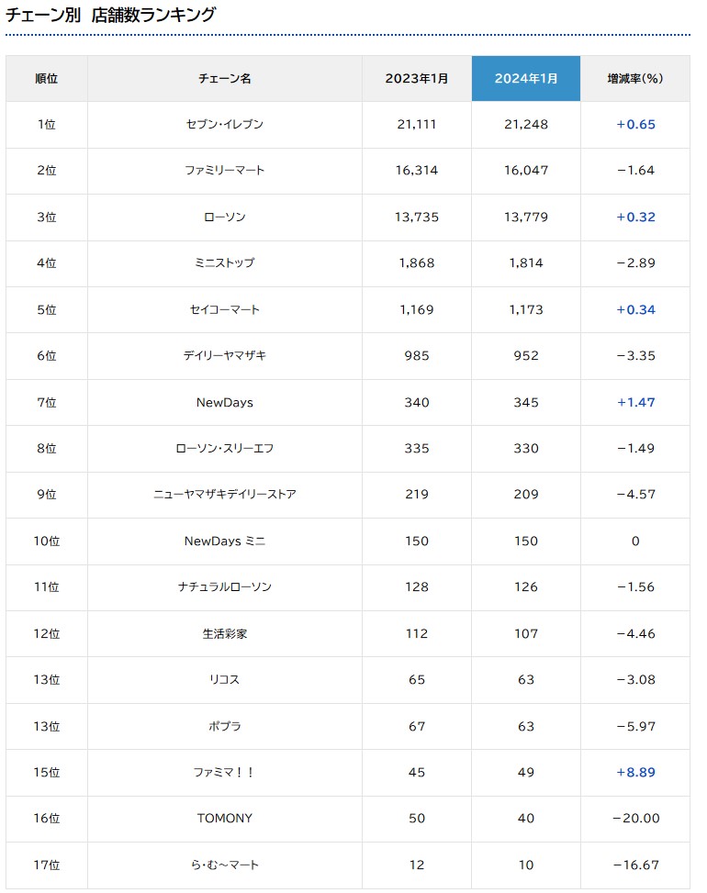Select the セイコーマート chain name
707x893 pixels.
click(225, 310)
